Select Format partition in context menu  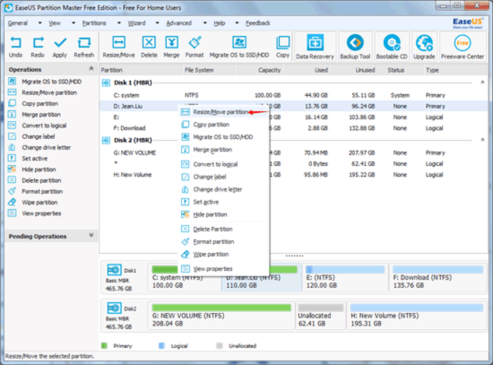pos(224,241)
